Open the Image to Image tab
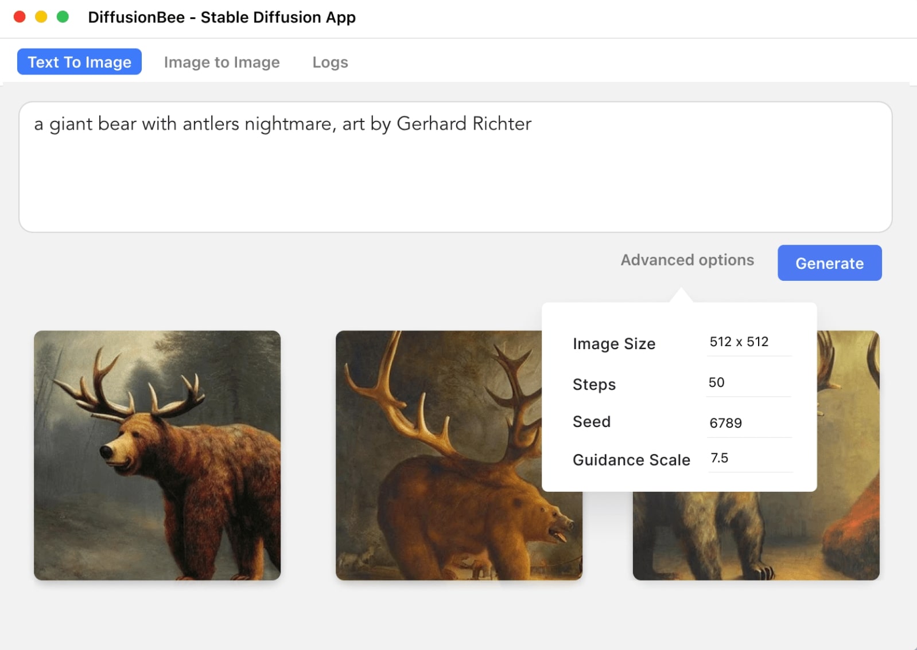 tap(222, 62)
